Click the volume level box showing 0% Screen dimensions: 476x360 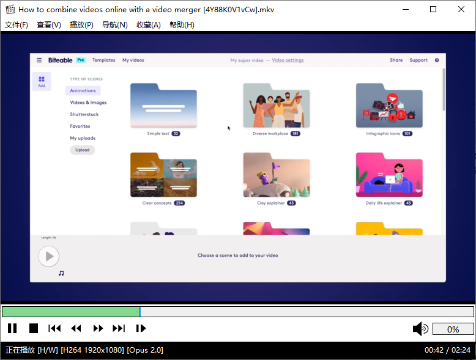coord(453,329)
